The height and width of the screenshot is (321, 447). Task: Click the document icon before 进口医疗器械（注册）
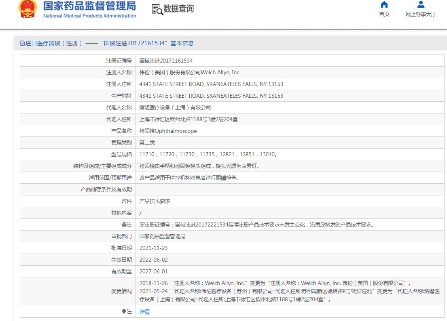tap(22, 43)
